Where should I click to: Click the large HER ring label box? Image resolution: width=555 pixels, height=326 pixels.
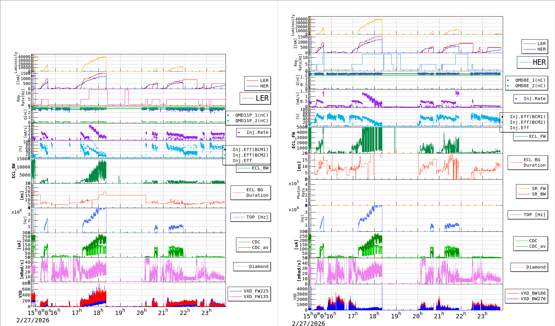pos(533,62)
